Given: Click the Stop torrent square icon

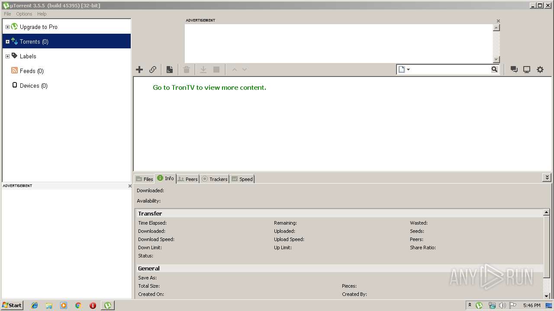Looking at the screenshot, I should click(x=216, y=70).
